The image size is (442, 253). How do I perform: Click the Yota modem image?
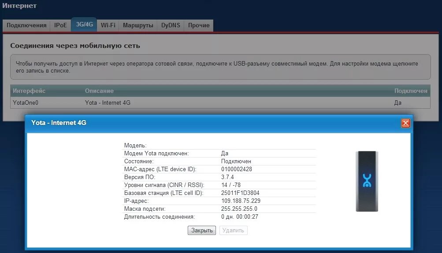[x=367, y=181]
